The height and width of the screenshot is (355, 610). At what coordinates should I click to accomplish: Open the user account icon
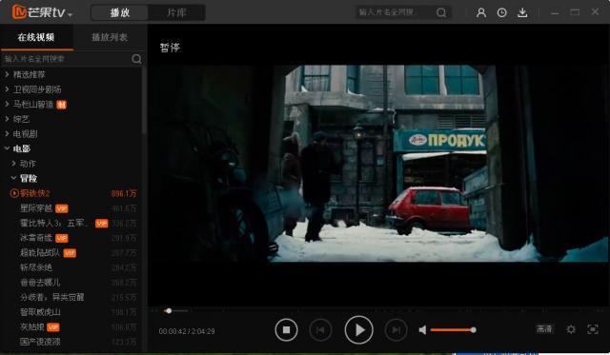point(481,12)
